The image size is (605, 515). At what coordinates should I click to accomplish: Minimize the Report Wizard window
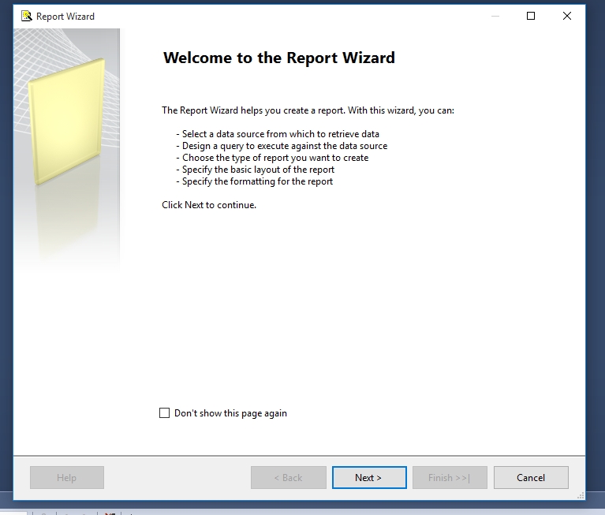click(495, 16)
